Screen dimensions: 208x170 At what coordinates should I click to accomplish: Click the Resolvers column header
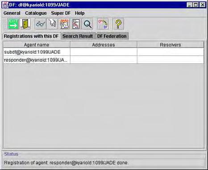tap(171, 45)
